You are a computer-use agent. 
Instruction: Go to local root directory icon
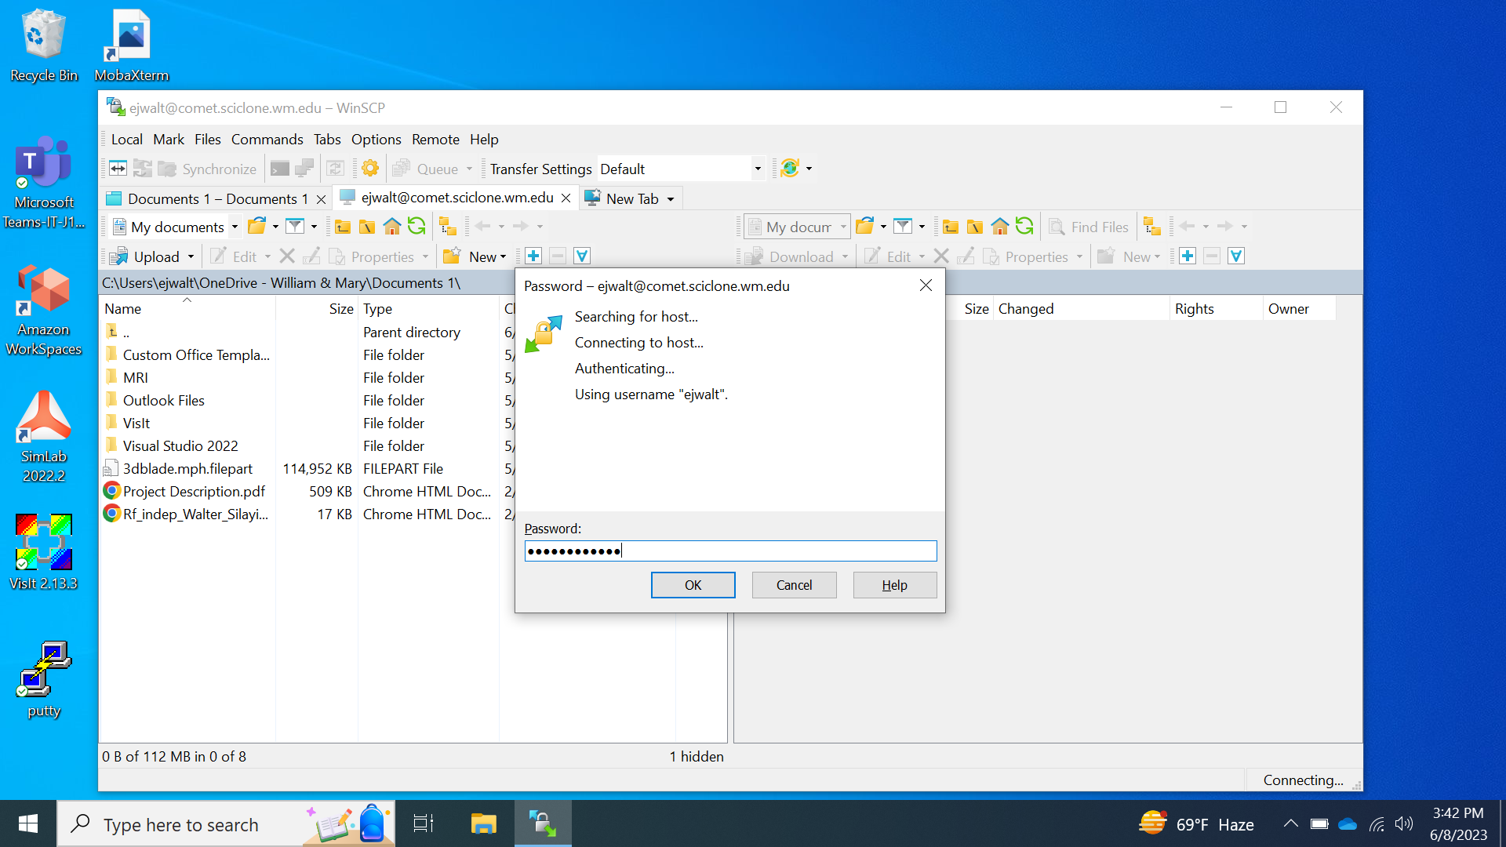click(x=367, y=227)
